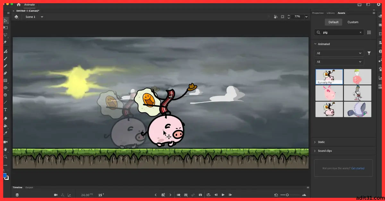
Task: Click the blue fill color swatch
Action: 4,175
